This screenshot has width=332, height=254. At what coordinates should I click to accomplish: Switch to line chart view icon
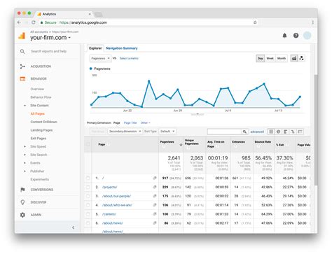click(294, 58)
